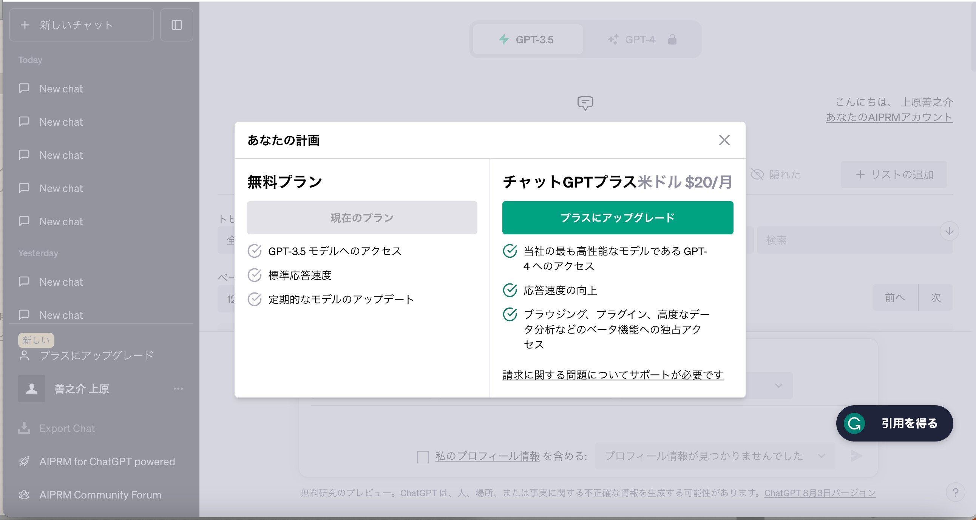
Task: Click the user avatar icon in sidebar
Action: coord(31,389)
